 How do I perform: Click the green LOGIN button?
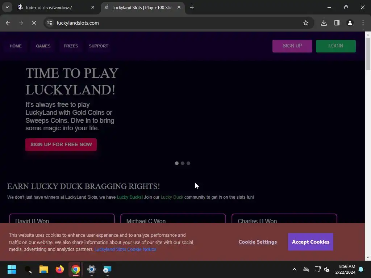coord(336,46)
